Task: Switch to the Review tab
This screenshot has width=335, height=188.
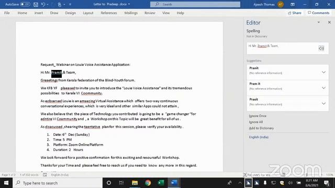Action: 150,13
